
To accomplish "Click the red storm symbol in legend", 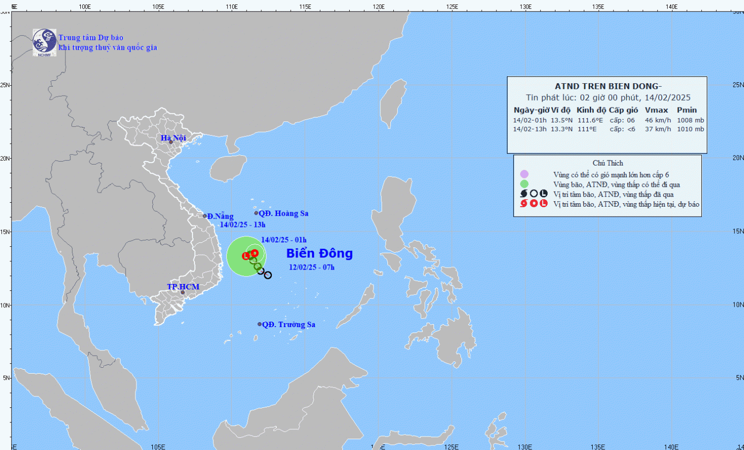I will pyautogui.click(x=524, y=204).
